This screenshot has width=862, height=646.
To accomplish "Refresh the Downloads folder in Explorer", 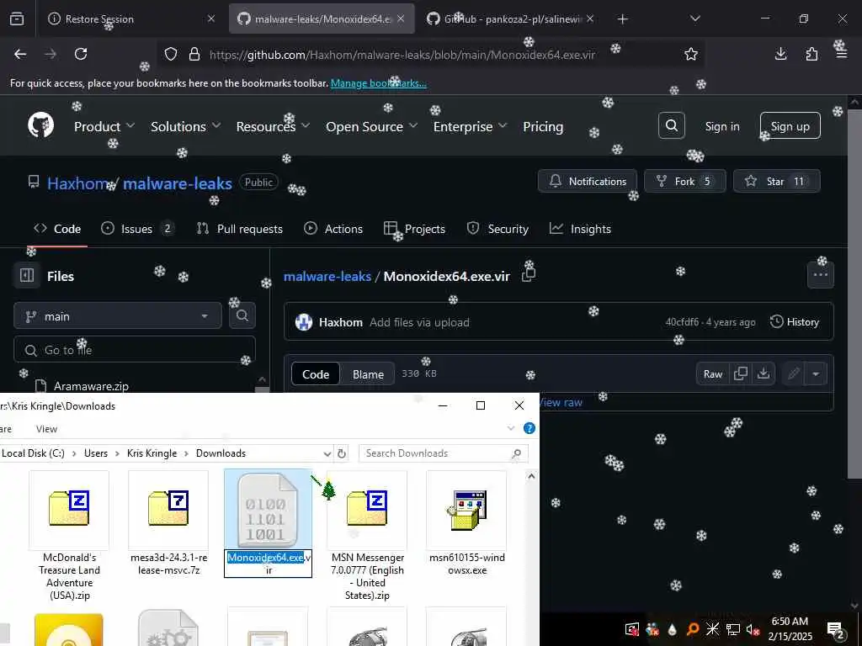I will pos(342,453).
